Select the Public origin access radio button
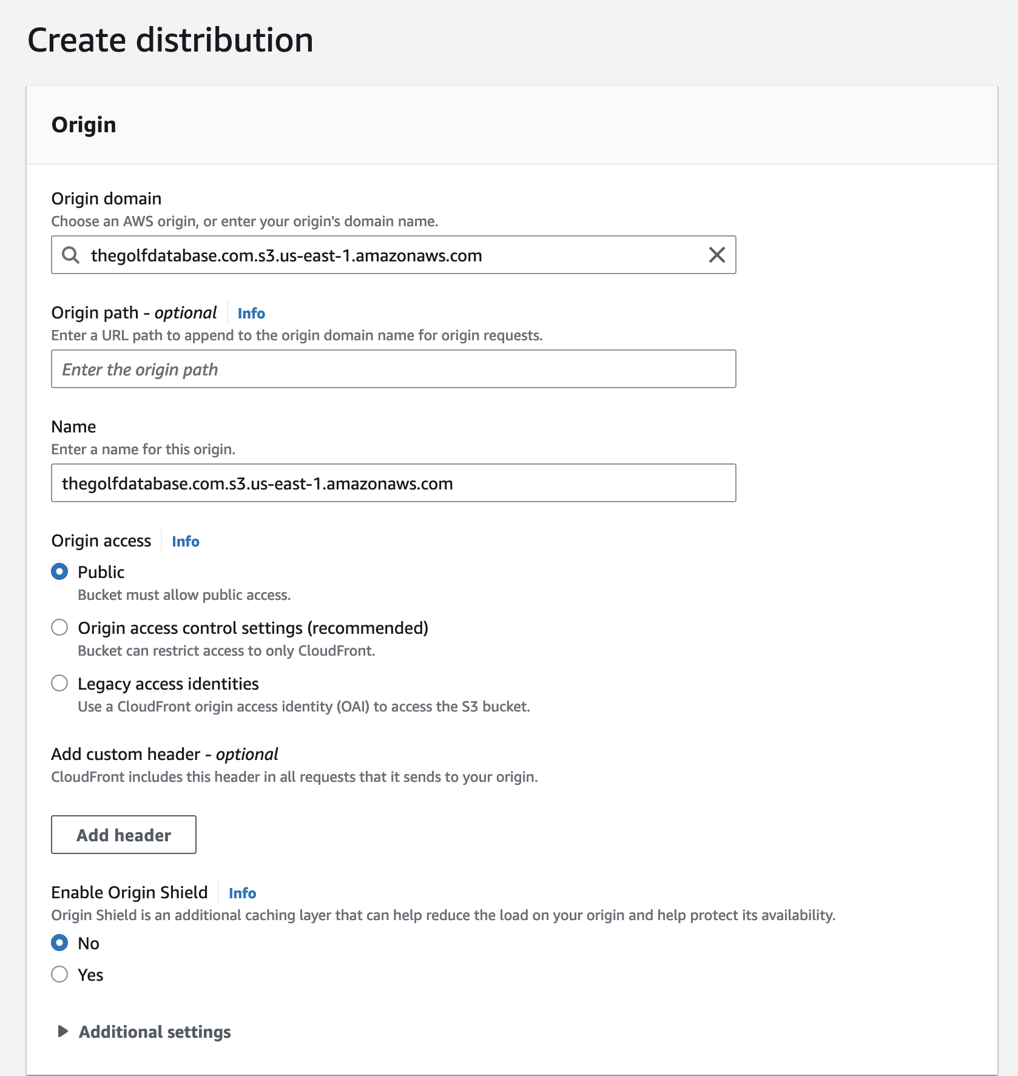Image resolution: width=1018 pixels, height=1076 pixels. pos(59,572)
